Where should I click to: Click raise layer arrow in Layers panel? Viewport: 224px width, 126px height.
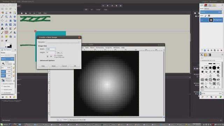pos(208,50)
